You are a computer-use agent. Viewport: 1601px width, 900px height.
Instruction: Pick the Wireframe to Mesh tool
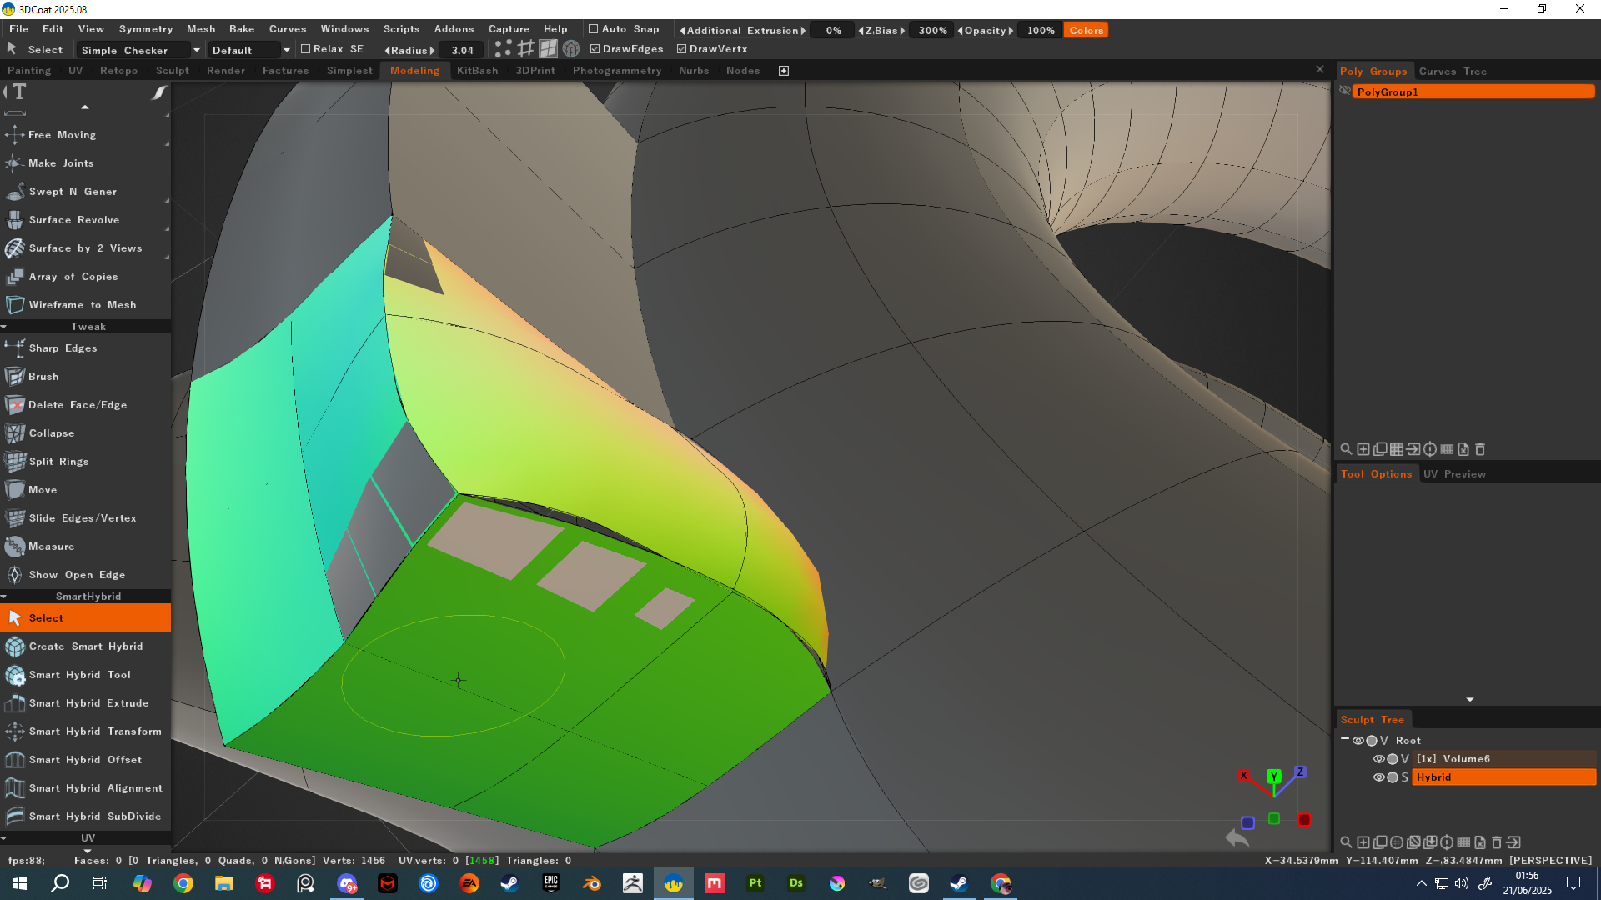pyautogui.click(x=82, y=305)
